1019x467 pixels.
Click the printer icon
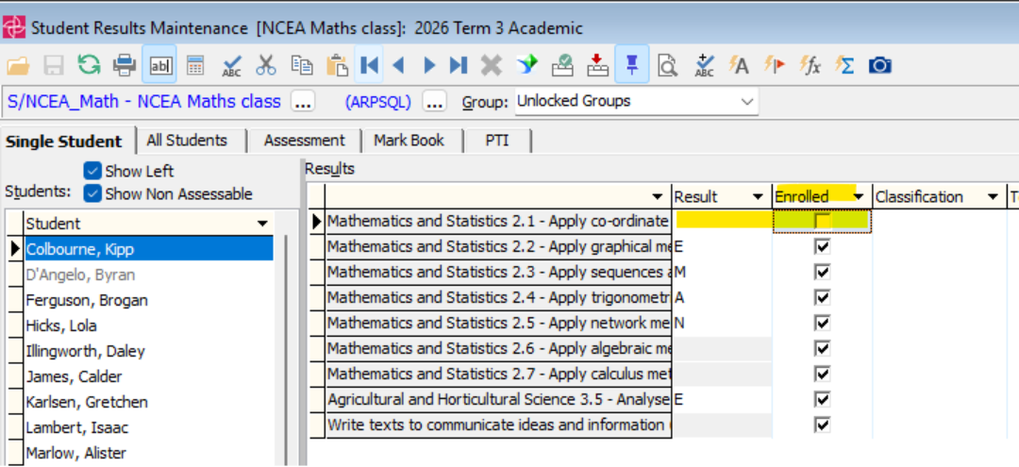point(125,65)
